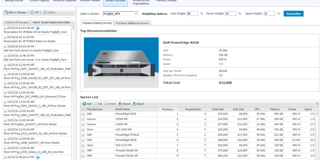Switch to Purchase Additional Servers tab
The width and height of the screenshot is (320, 160).
pyautogui.click(x=132, y=23)
